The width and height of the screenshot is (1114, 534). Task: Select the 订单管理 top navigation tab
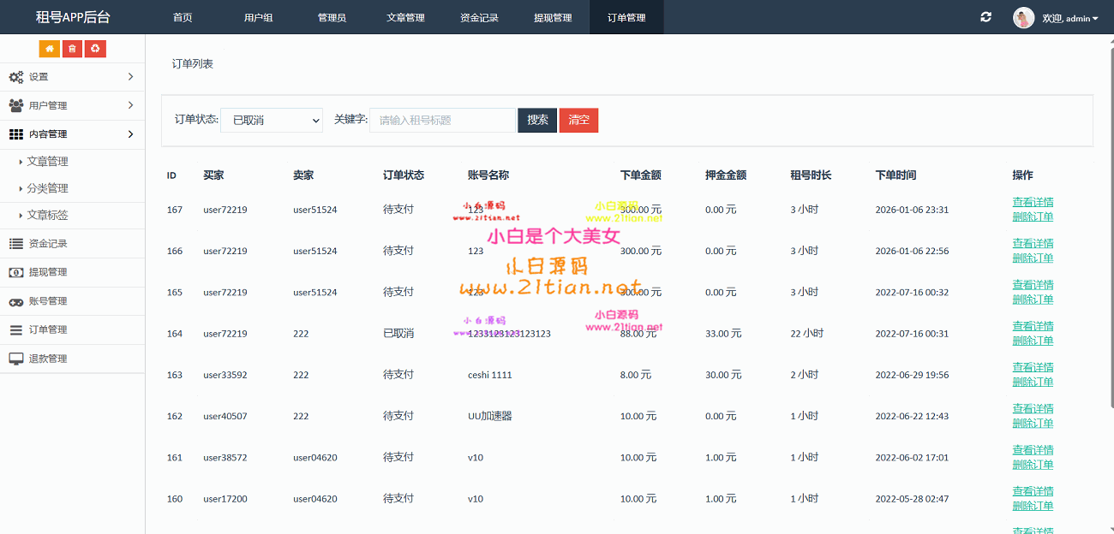tap(626, 17)
